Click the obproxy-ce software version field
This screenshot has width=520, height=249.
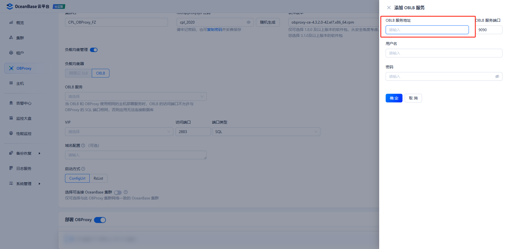click(334, 22)
